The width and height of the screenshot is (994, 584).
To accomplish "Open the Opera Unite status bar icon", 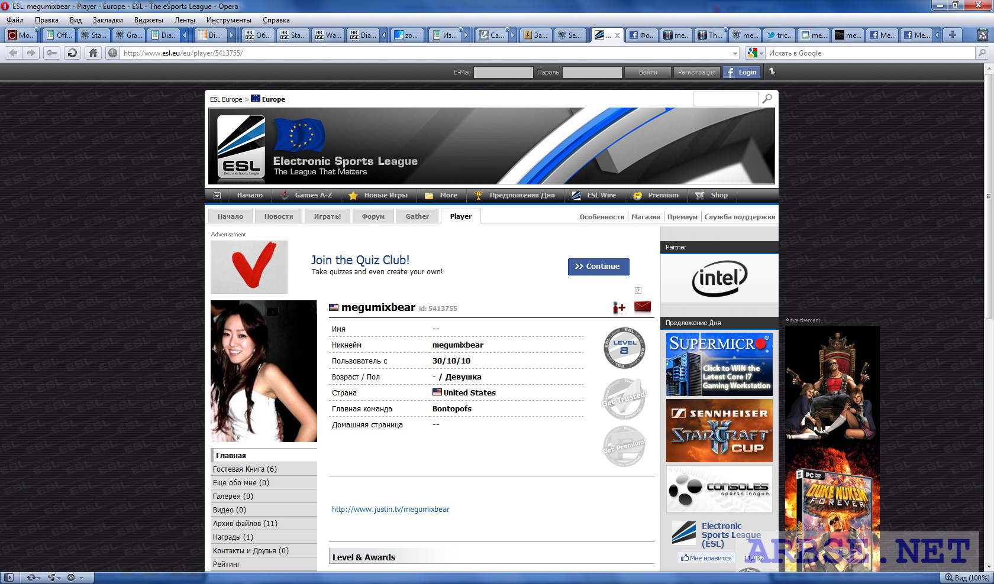I will coord(53,577).
